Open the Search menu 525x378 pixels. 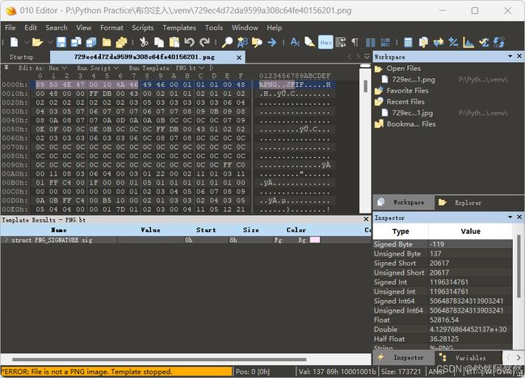pyautogui.click(x=57, y=27)
